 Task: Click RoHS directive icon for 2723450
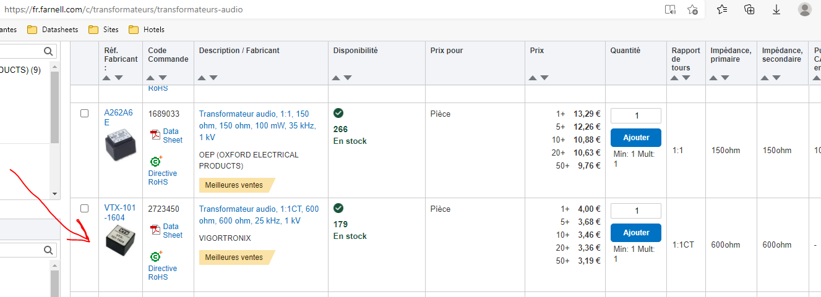(x=156, y=256)
